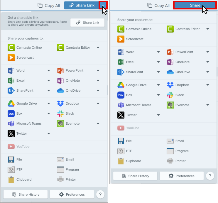Click Program label text in right panel
The width and height of the screenshot is (218, 203).
tap(182, 151)
